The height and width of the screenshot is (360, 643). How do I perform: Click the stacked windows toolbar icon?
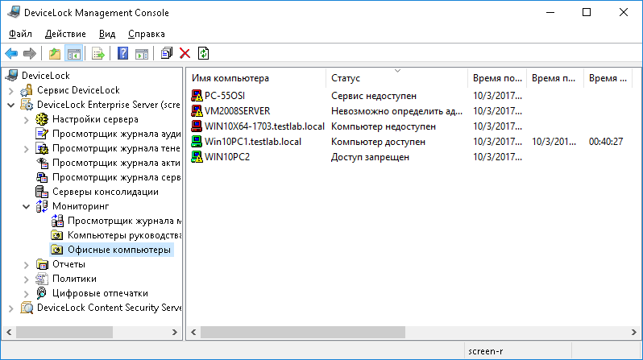coord(166,54)
